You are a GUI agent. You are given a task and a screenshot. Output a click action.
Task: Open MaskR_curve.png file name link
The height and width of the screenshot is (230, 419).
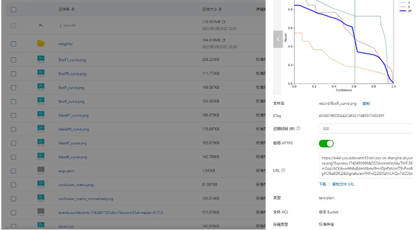point(73,157)
